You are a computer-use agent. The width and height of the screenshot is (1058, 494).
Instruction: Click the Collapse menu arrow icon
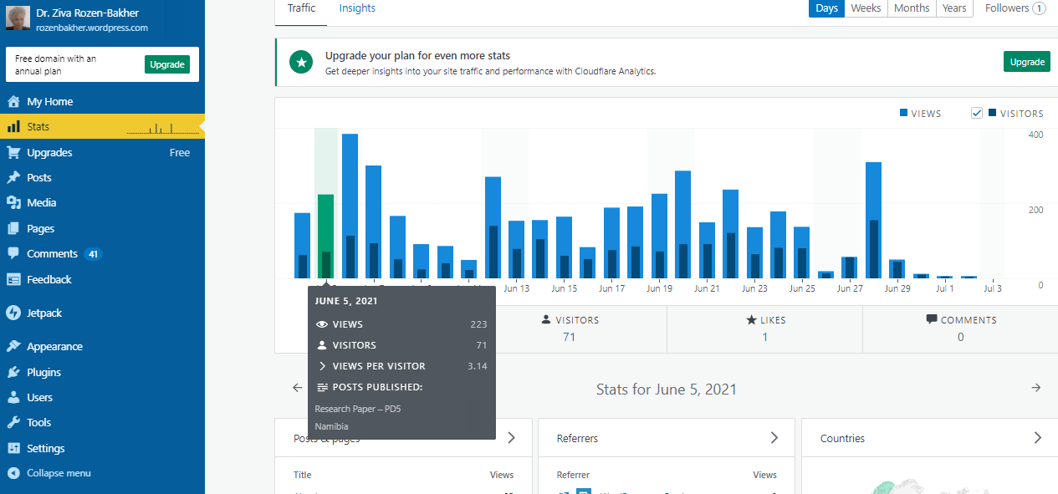[13, 473]
